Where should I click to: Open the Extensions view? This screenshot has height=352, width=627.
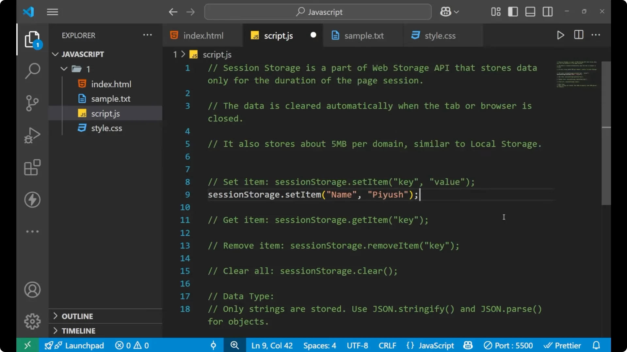coord(32,168)
